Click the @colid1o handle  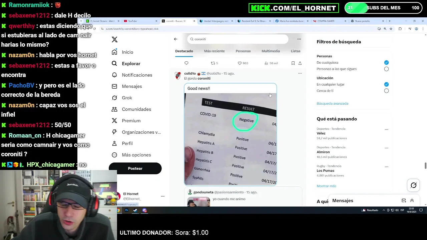213,73
